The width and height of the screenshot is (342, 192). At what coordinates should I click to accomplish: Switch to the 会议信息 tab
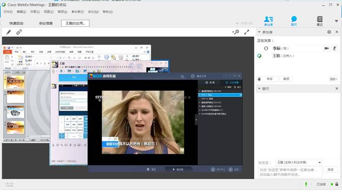pyautogui.click(x=46, y=24)
